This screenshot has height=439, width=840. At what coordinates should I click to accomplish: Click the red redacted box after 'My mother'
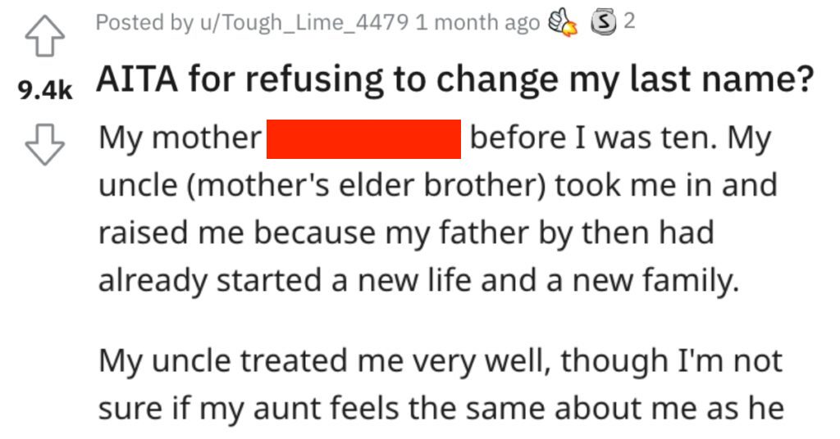pos(363,139)
